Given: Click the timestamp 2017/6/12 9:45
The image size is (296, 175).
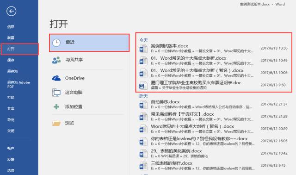Looking at the screenshot, I should tap(273, 165).
